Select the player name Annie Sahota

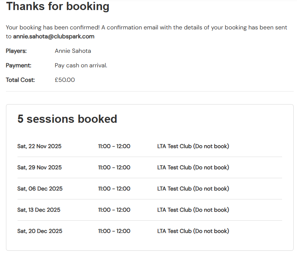73,51
